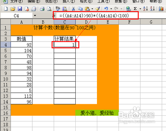This screenshot has height=131, width=166.
Task: Select column F header
Action: [x=129, y=22]
